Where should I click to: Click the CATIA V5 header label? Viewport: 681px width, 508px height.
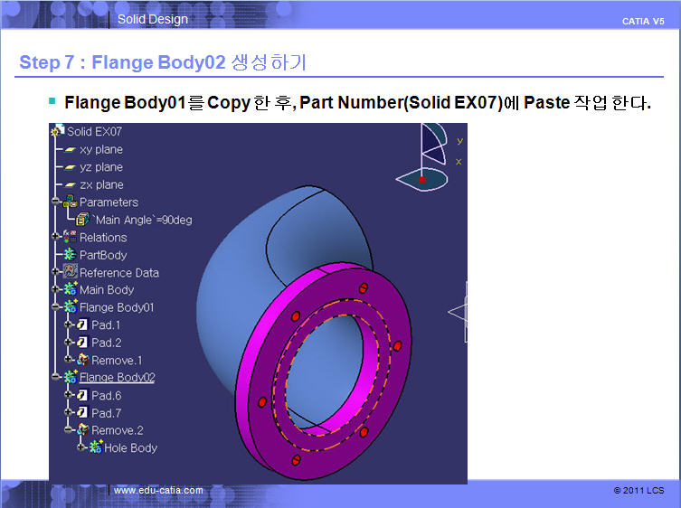[x=643, y=22]
